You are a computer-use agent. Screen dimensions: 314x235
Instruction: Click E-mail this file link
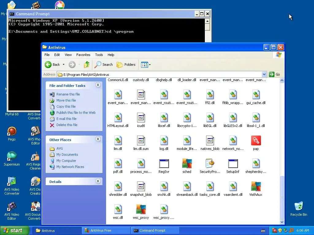[x=67, y=119]
